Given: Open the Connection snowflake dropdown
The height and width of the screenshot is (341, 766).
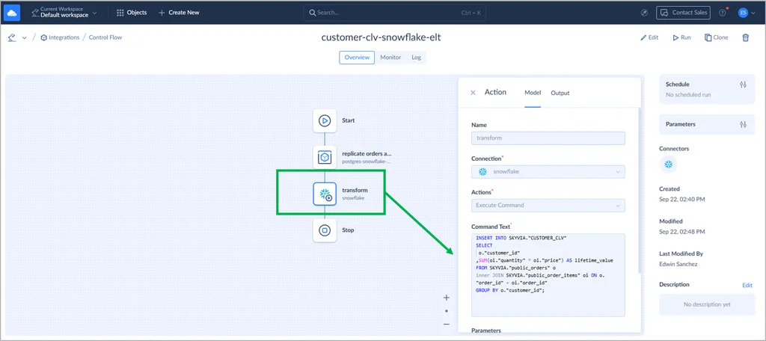Looking at the screenshot, I should (548, 172).
